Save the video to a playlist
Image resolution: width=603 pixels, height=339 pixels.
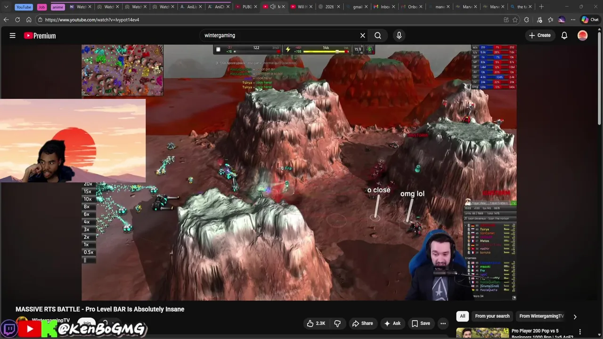click(421, 323)
